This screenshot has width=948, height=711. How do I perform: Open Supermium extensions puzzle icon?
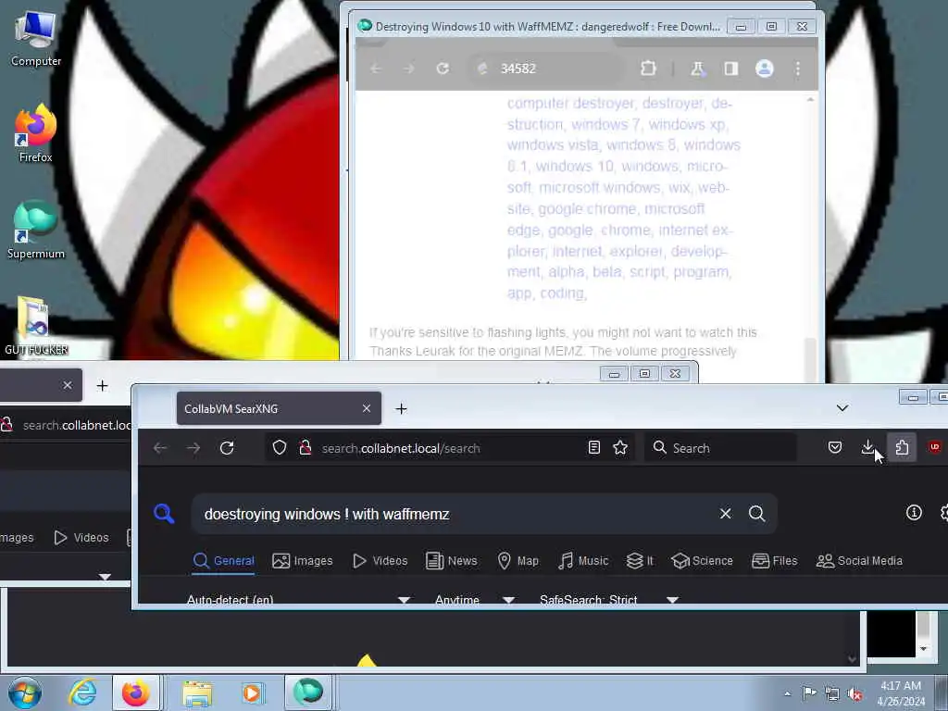tap(648, 69)
